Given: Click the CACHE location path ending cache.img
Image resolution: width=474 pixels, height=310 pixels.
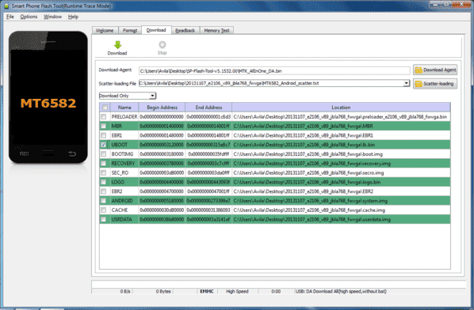Looking at the screenshot, I should [309, 210].
